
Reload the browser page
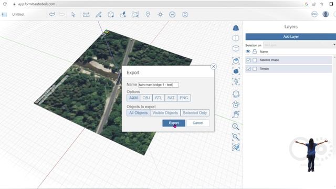pos(5,4)
